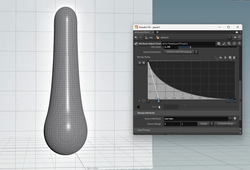
Task: Edit Source Range maximum value 1
Action: [x=189, y=124]
